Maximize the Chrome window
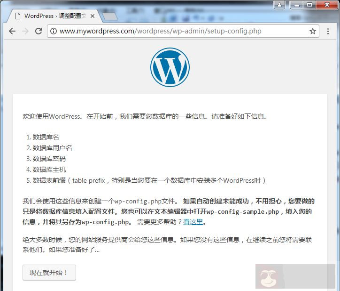This screenshot has width=340, height=291. 309,5
